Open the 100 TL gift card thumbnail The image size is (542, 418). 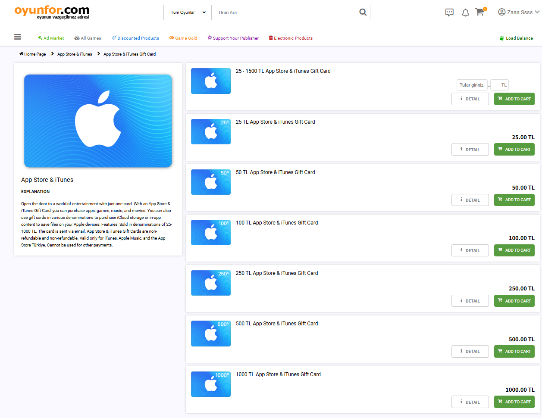point(211,232)
